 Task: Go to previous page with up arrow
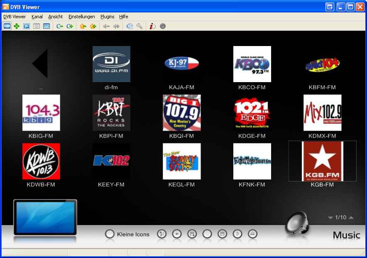(351, 218)
